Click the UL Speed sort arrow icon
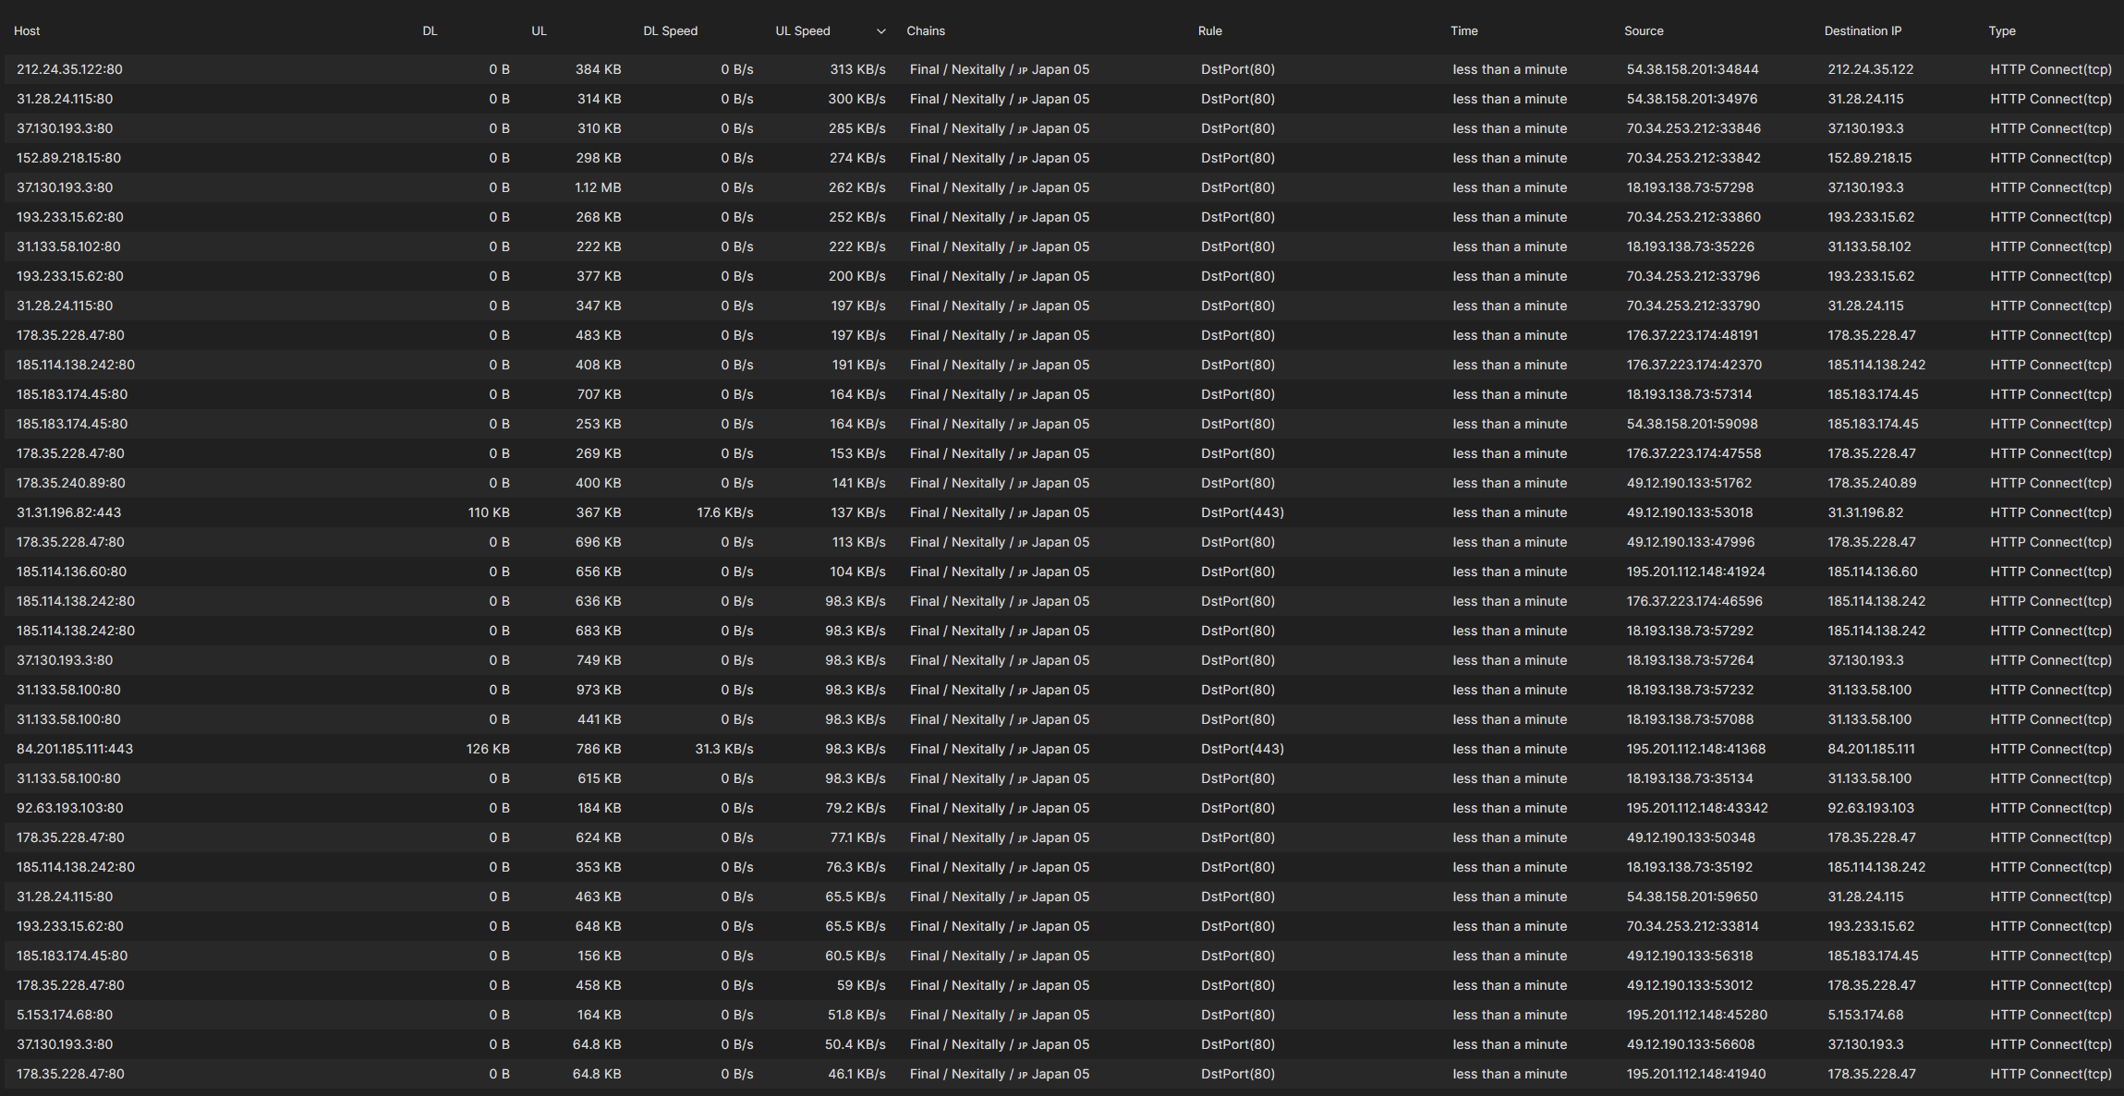The image size is (2124, 1096). tap(880, 31)
